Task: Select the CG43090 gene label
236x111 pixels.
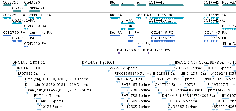Action: click(32, 2)
